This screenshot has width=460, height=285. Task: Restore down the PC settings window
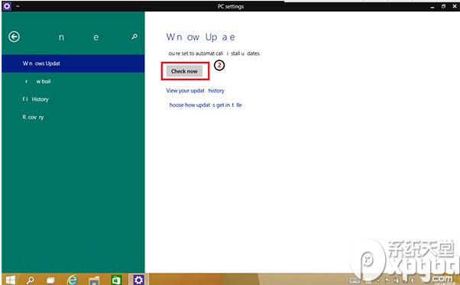click(443, 6)
